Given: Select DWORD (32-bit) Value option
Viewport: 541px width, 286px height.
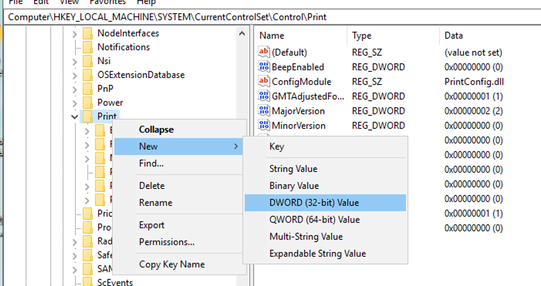Looking at the screenshot, I should coord(315,202).
